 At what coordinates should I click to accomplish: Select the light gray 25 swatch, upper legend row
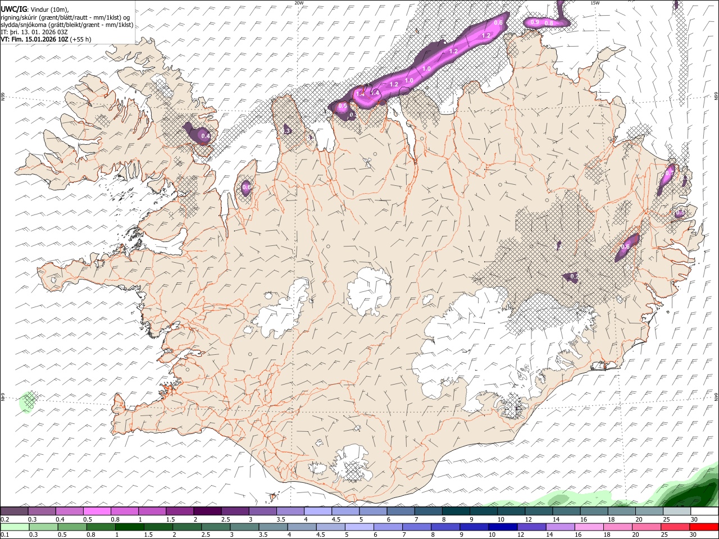click(677, 511)
